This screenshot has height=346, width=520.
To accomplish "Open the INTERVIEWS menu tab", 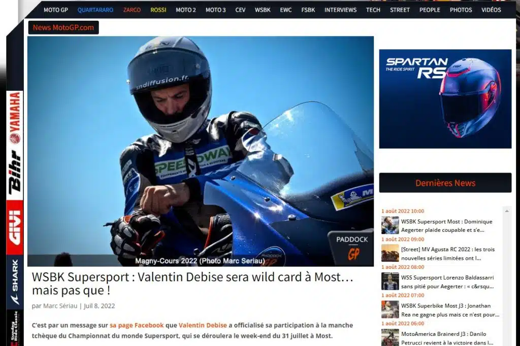I will (340, 10).
